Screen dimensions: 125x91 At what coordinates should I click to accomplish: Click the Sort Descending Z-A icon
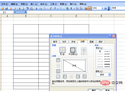click(x=81, y=8)
